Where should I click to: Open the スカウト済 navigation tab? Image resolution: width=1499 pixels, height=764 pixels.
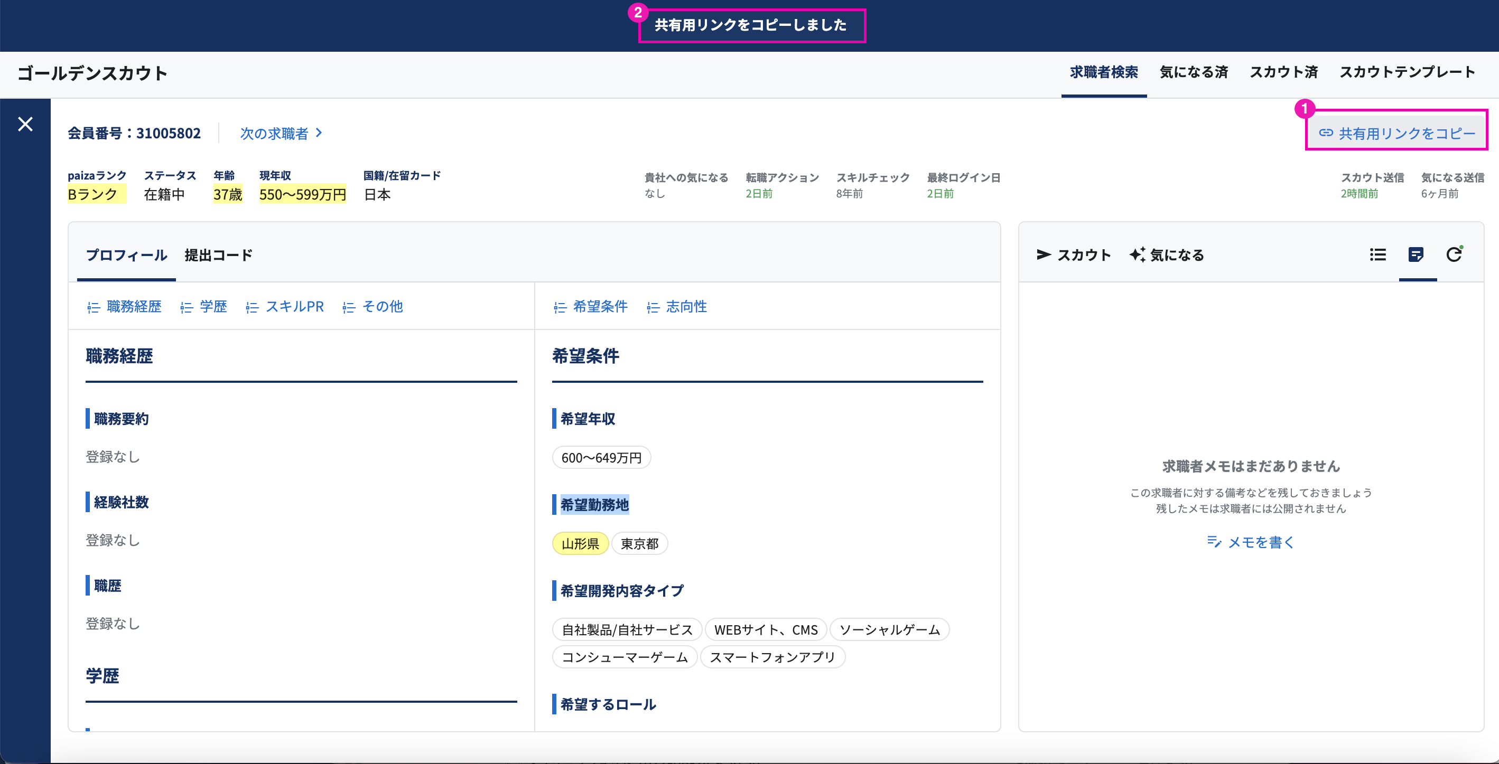coord(1284,72)
